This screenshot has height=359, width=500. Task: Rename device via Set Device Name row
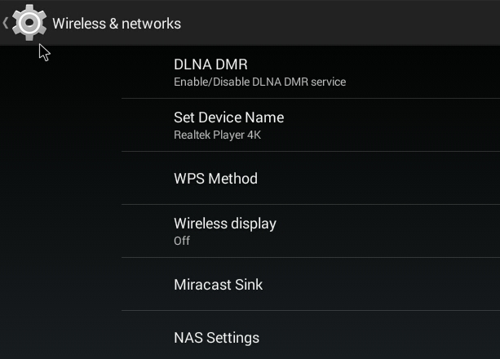point(311,125)
